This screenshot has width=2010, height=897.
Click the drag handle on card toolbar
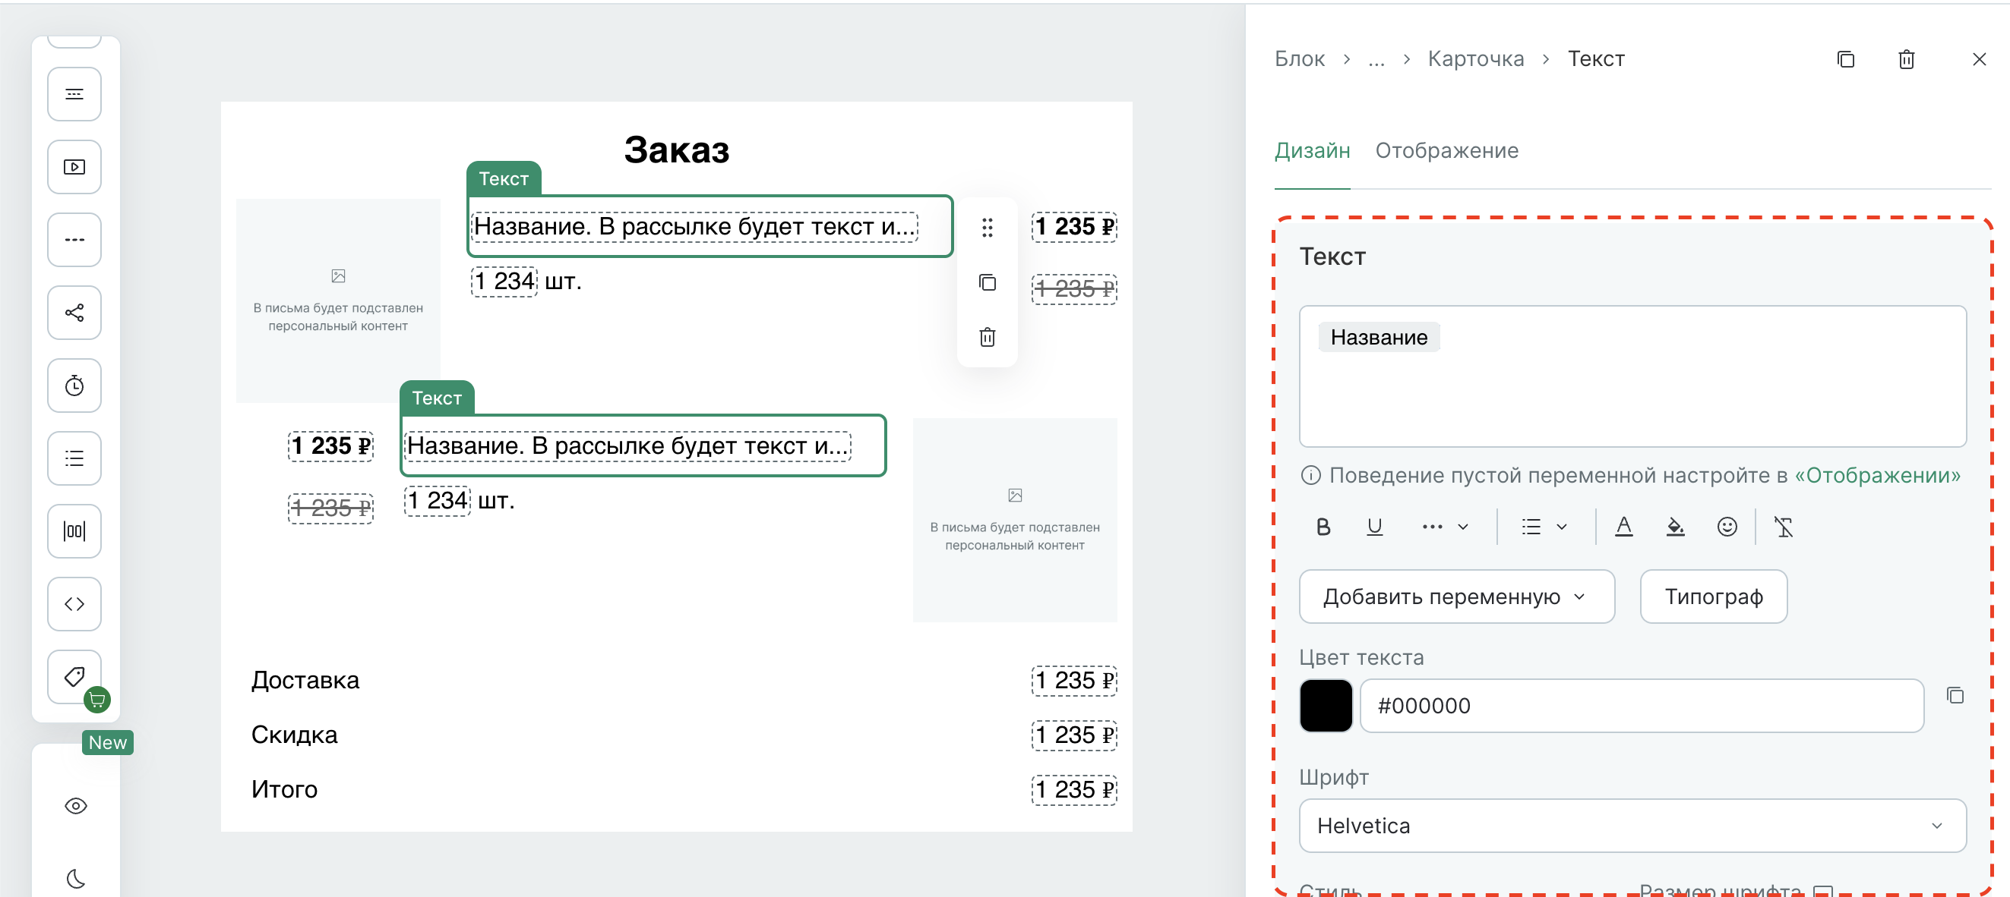(x=987, y=228)
